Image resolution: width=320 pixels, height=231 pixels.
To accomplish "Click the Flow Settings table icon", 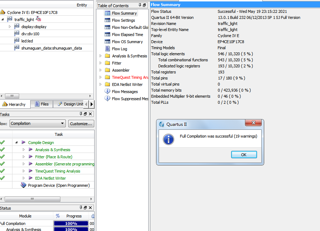I will [x=107, y=20].
